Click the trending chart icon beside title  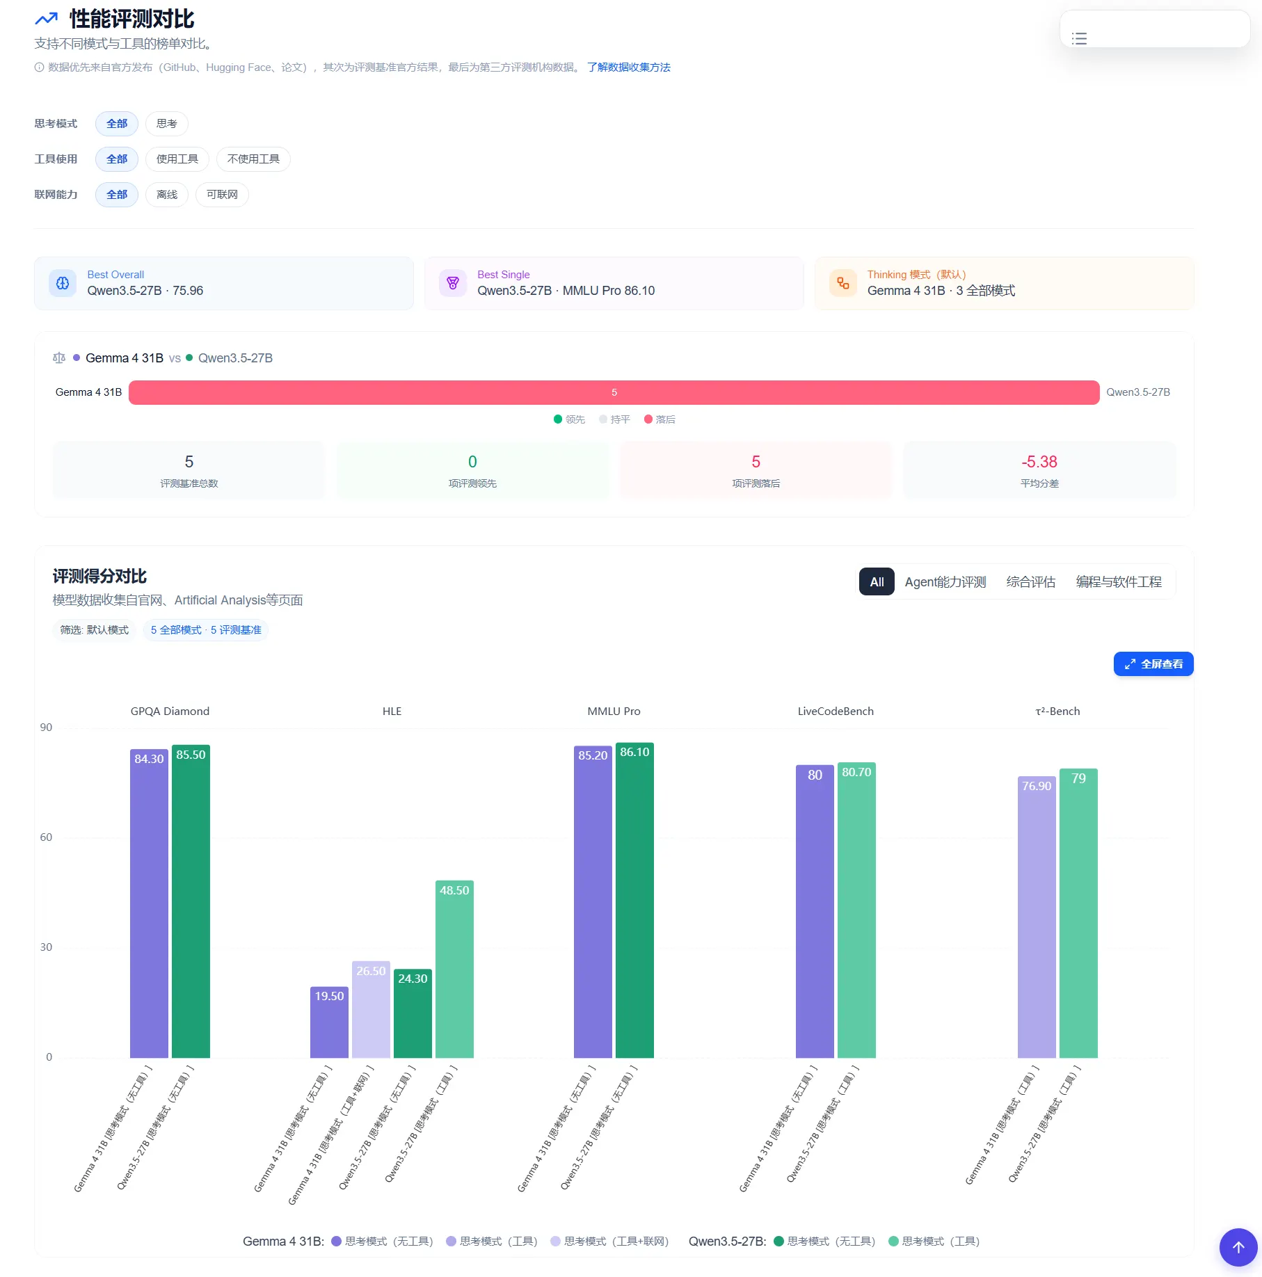tap(47, 19)
